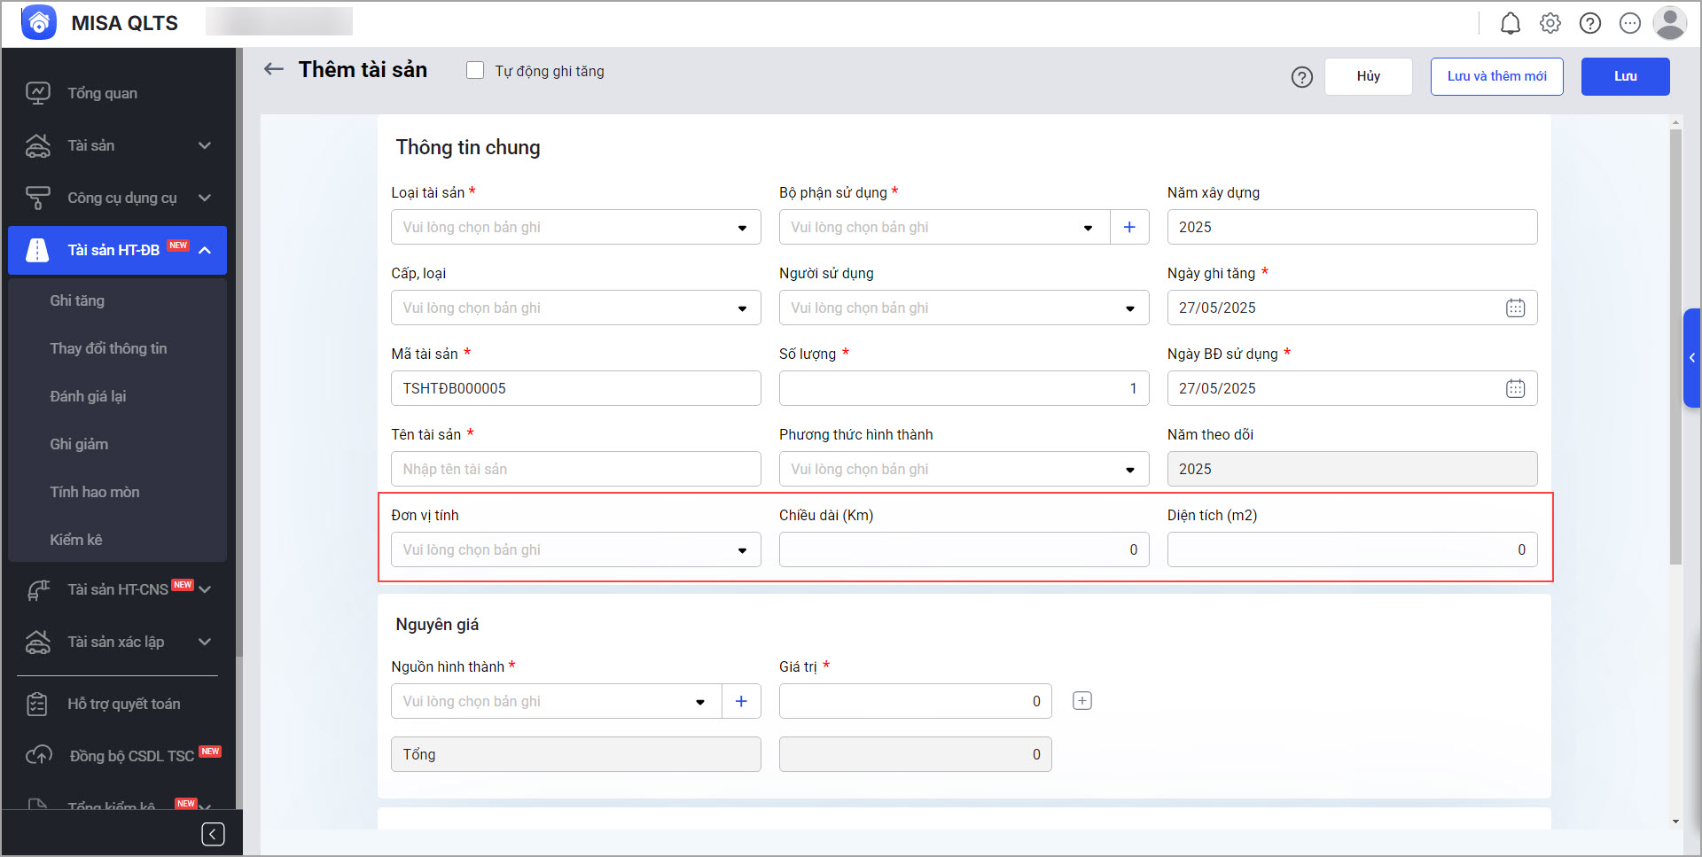Collapse the left sidebar with arrow icon

(213, 834)
